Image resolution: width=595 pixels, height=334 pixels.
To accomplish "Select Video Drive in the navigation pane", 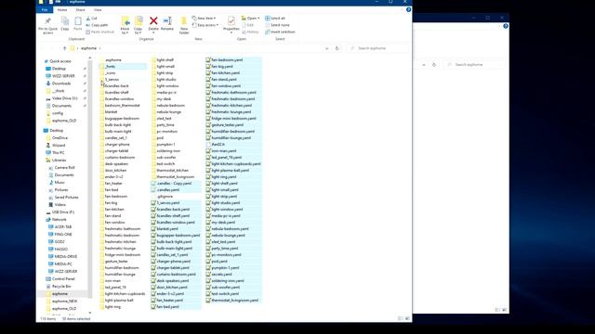I will 64,98.
